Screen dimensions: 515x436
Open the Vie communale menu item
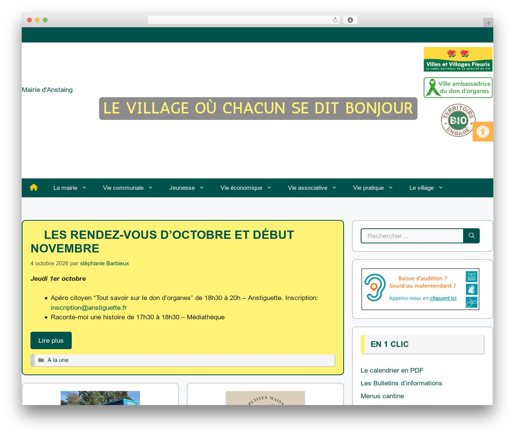(123, 188)
